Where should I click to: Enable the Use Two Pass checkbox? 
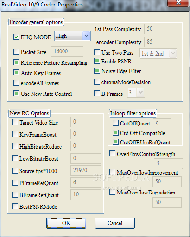click(97, 52)
